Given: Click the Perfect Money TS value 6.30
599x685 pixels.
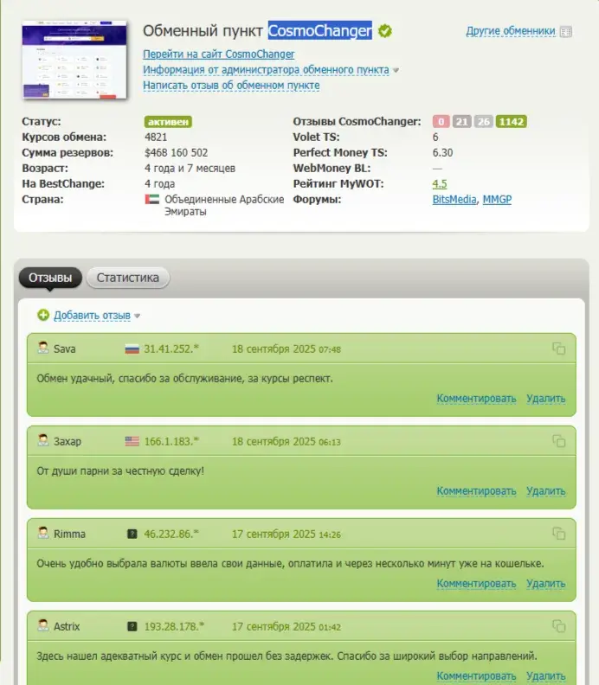Looking at the screenshot, I should [442, 153].
